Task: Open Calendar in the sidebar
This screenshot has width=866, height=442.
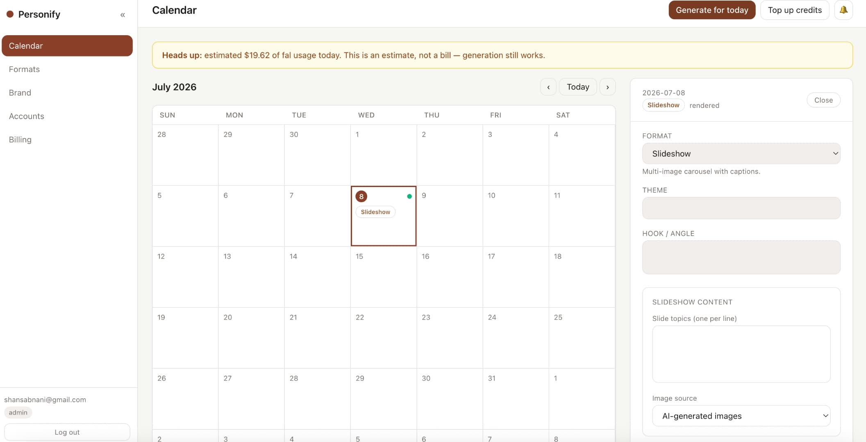Action: [67, 45]
